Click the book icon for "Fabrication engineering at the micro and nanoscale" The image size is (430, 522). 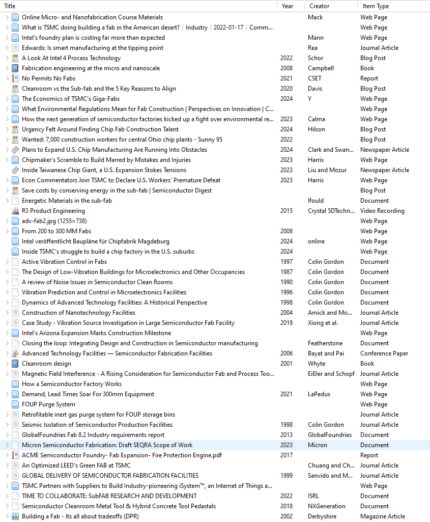14,68
